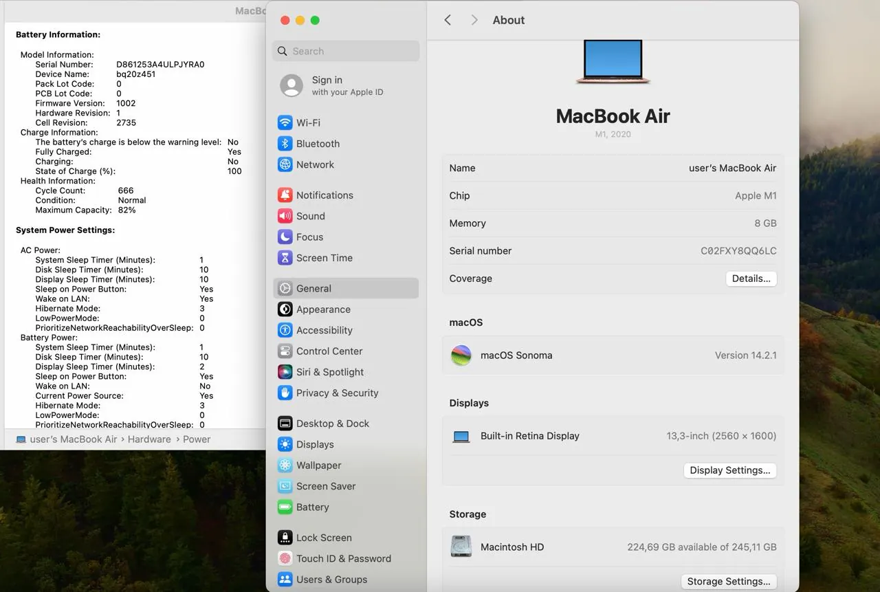The image size is (880, 592).
Task: Open Appearance icon in sidebar
Action: [285, 309]
